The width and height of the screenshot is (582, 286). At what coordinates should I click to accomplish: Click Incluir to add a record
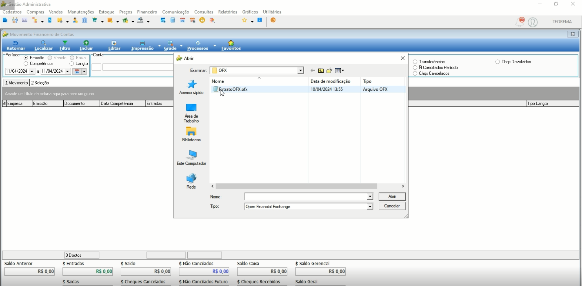click(x=86, y=45)
